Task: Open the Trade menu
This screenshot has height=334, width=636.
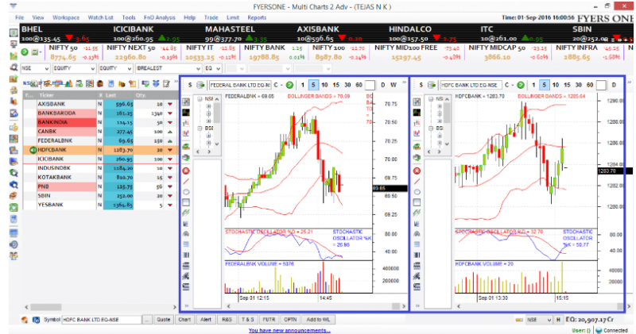Action: [211, 17]
